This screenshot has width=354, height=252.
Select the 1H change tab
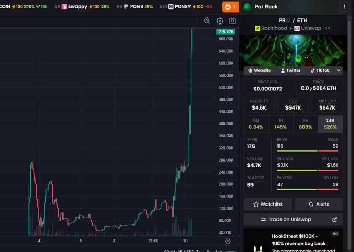281,124
